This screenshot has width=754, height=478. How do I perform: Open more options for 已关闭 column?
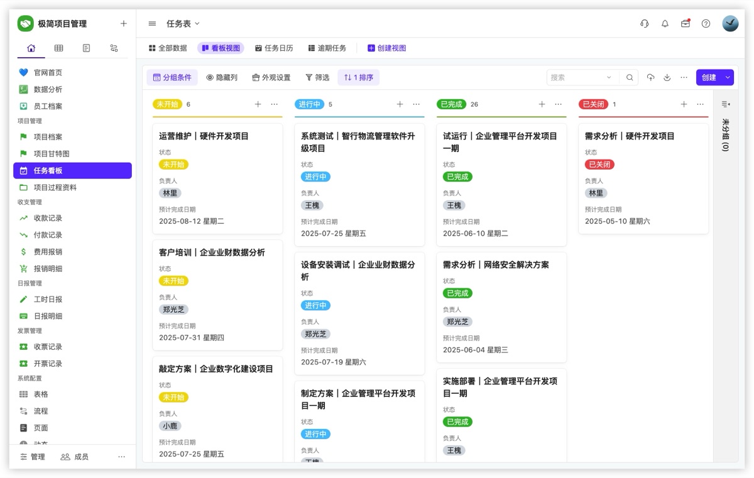click(x=700, y=104)
